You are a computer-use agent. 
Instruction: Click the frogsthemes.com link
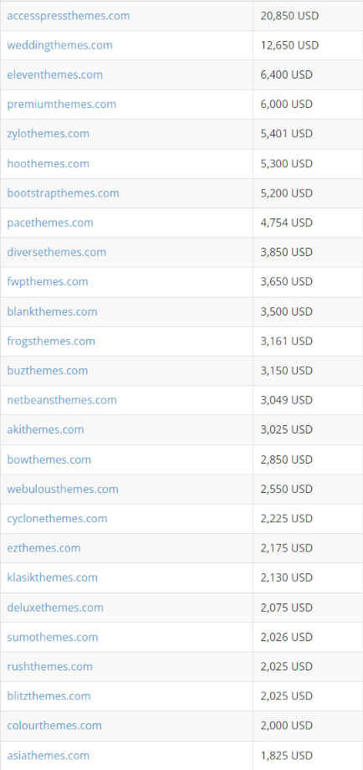(51, 341)
